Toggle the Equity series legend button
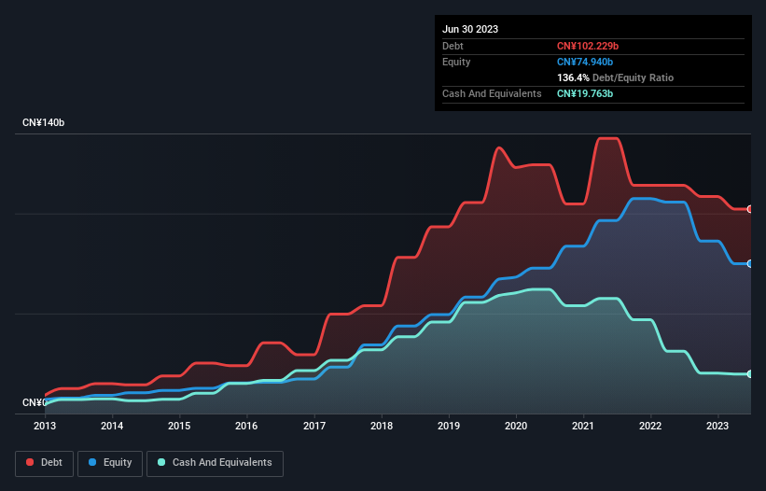 pyautogui.click(x=110, y=463)
